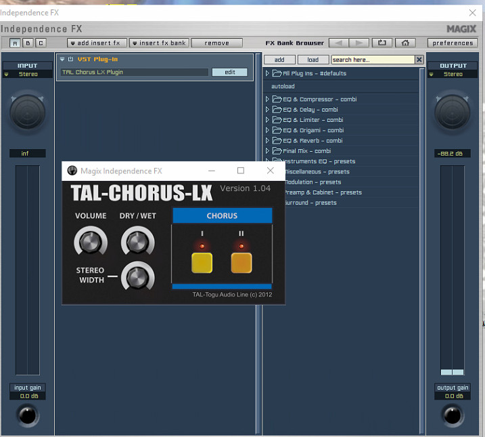Viewport: 485px width, 437px height.
Task: Click the Final Mix folder icon
Action: pyautogui.click(x=277, y=151)
